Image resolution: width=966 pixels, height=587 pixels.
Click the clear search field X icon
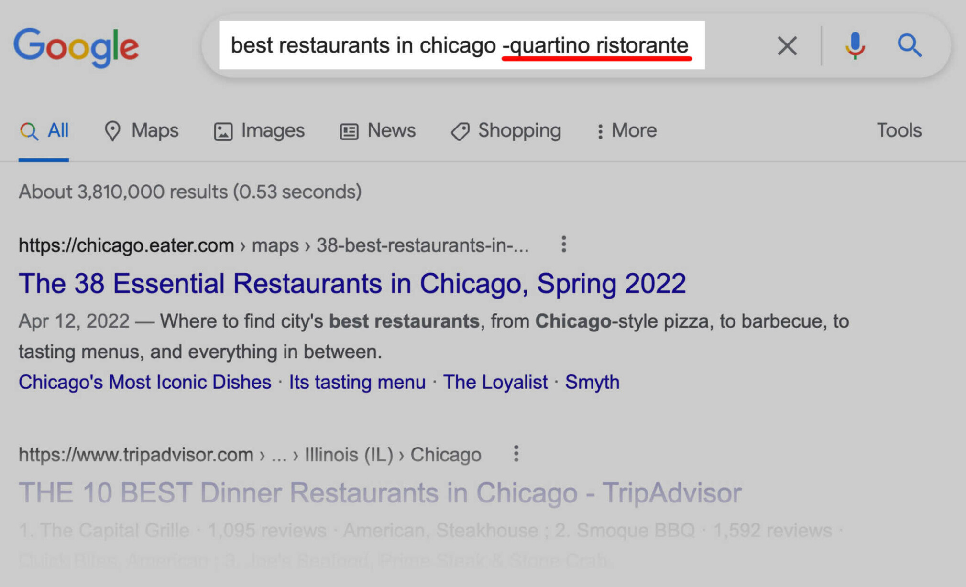(x=785, y=44)
